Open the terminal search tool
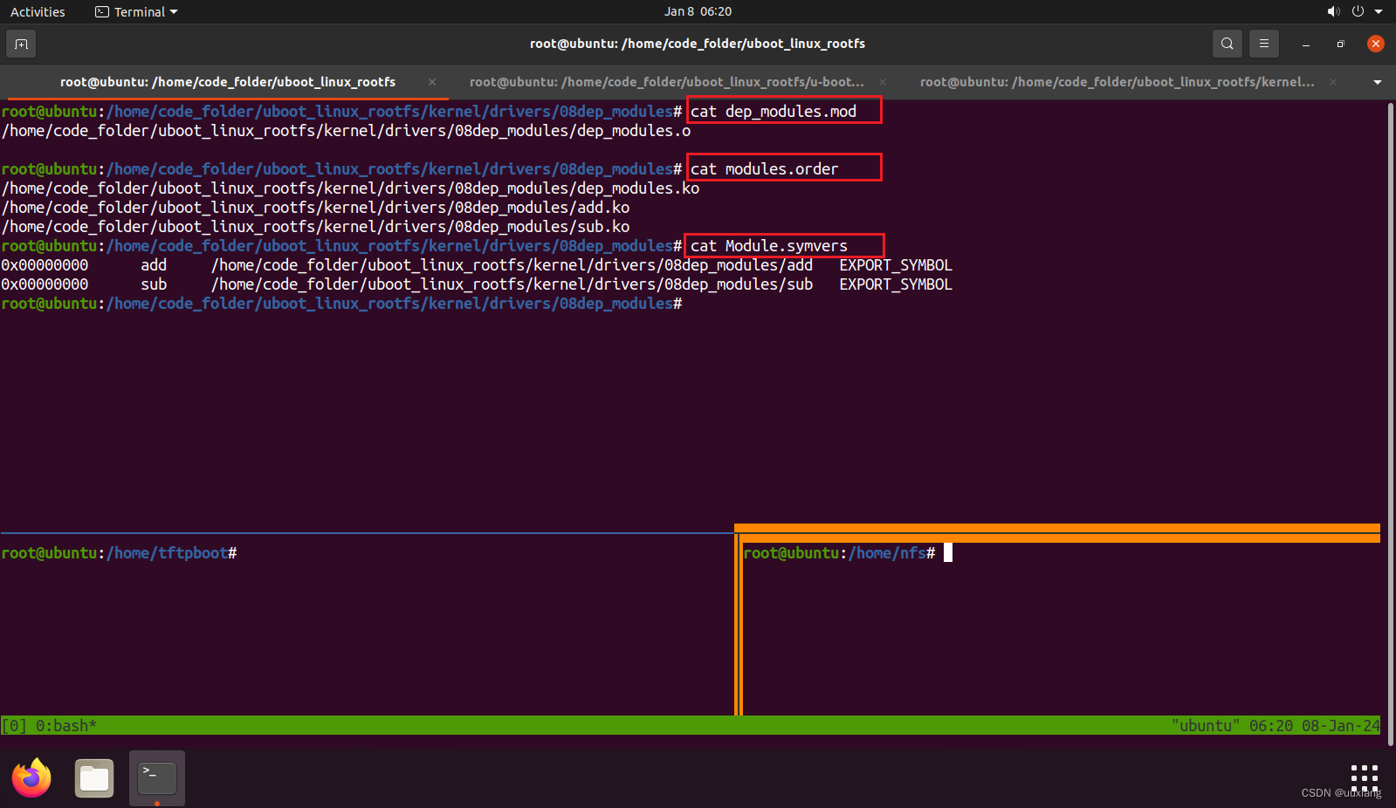The width and height of the screenshot is (1396, 808). (x=1227, y=44)
